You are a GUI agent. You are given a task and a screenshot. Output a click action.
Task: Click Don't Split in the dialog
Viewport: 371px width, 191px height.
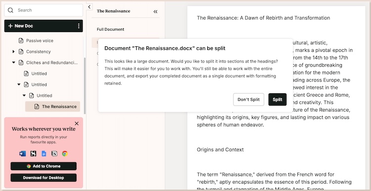[248, 99]
